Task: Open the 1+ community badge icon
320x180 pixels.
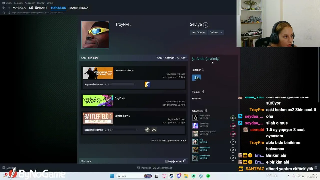Action: pos(196,78)
